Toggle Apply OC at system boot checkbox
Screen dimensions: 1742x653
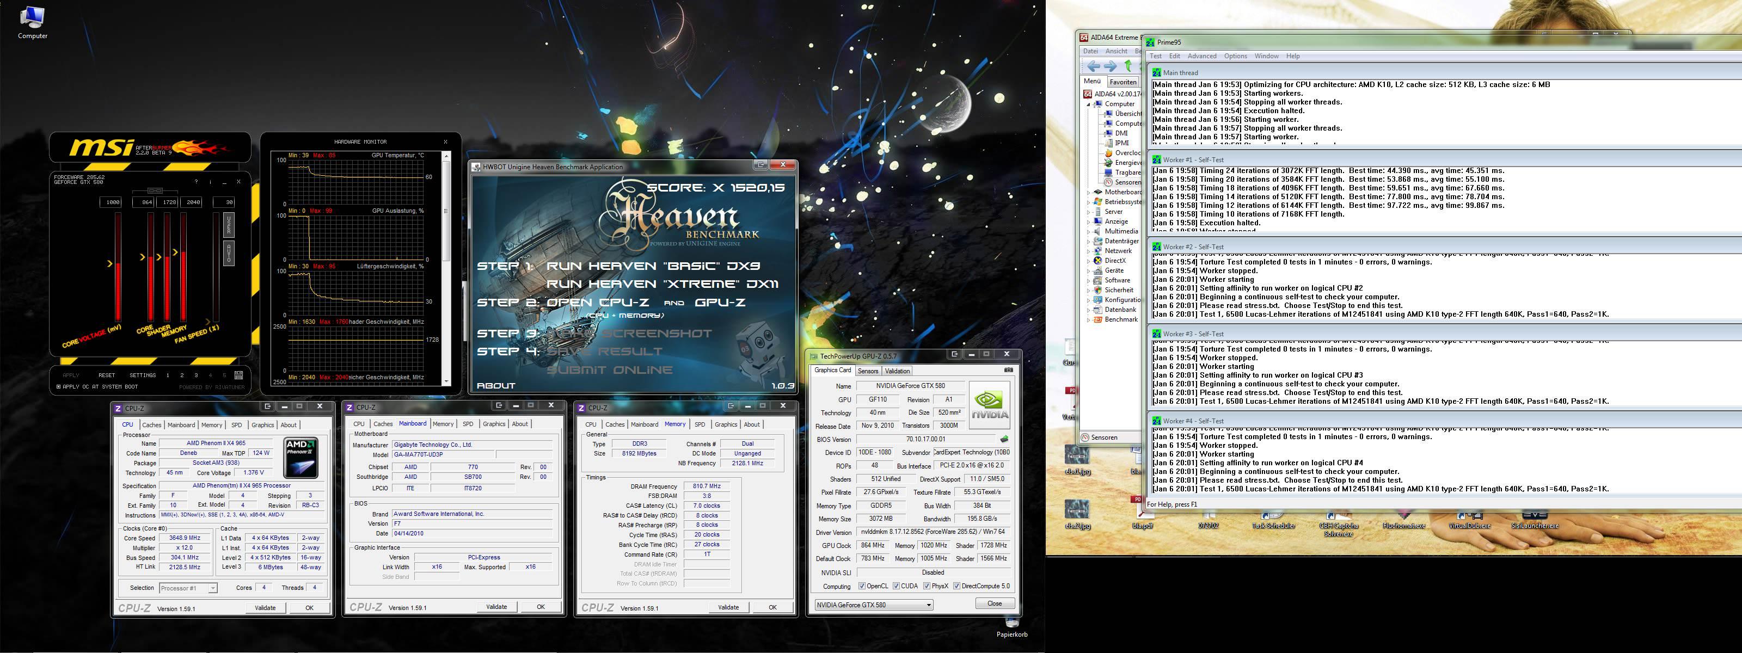(59, 387)
